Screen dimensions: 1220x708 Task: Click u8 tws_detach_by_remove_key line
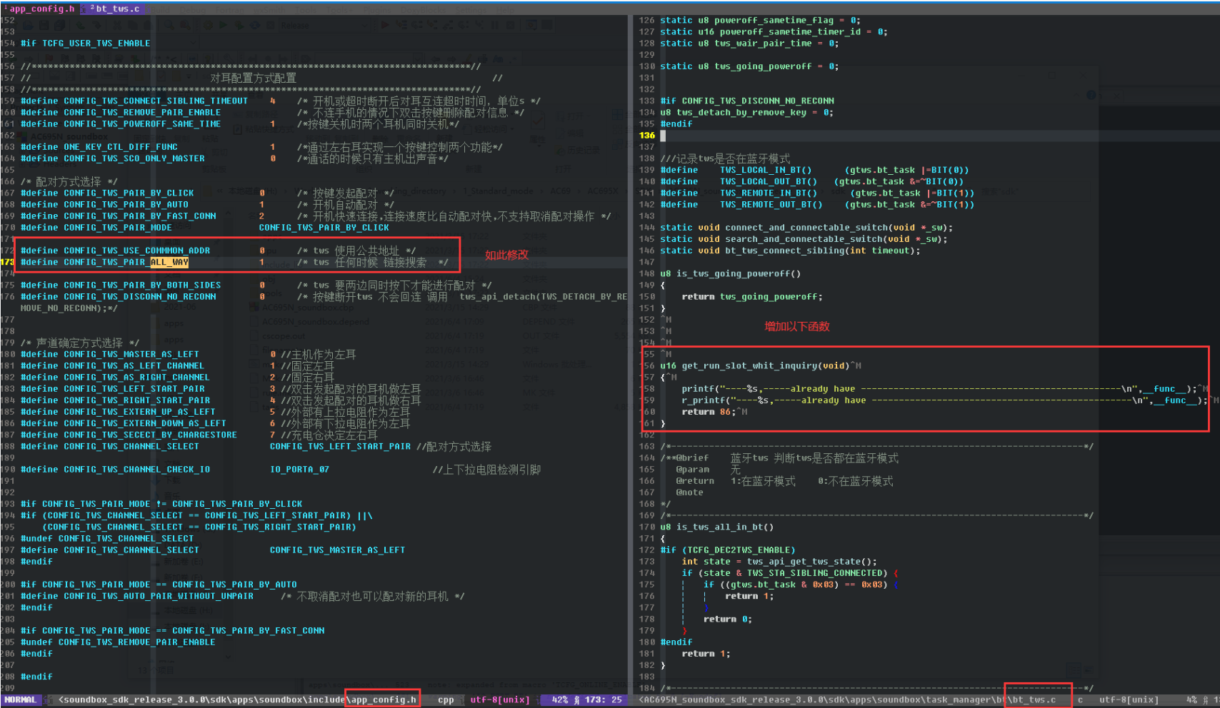[x=746, y=113]
